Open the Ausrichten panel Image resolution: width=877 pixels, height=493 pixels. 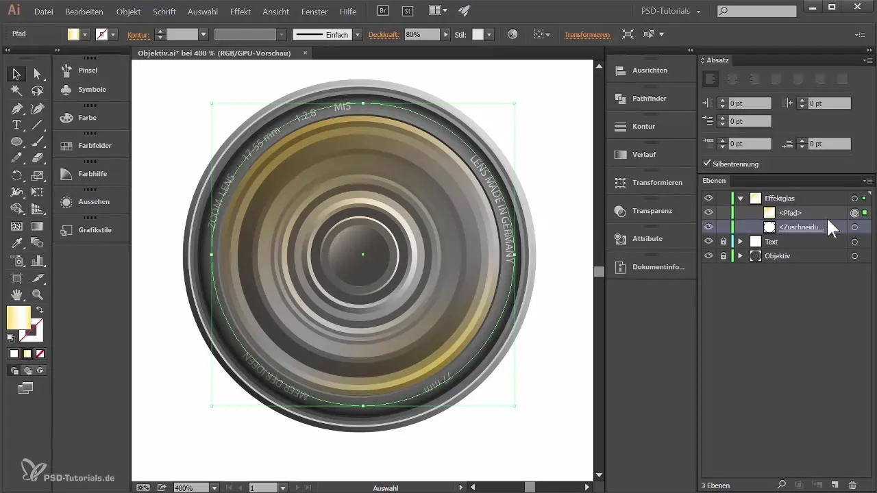[x=650, y=71]
